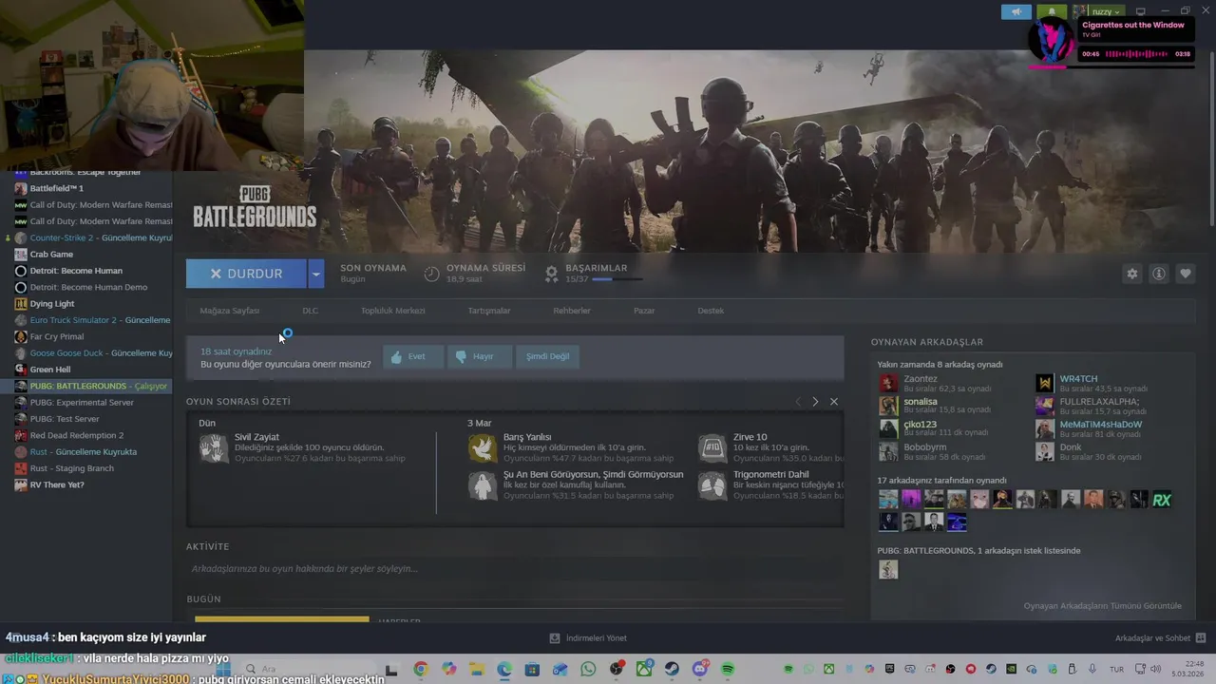Open Discord from the taskbar
The image size is (1216, 684).
[x=701, y=670]
